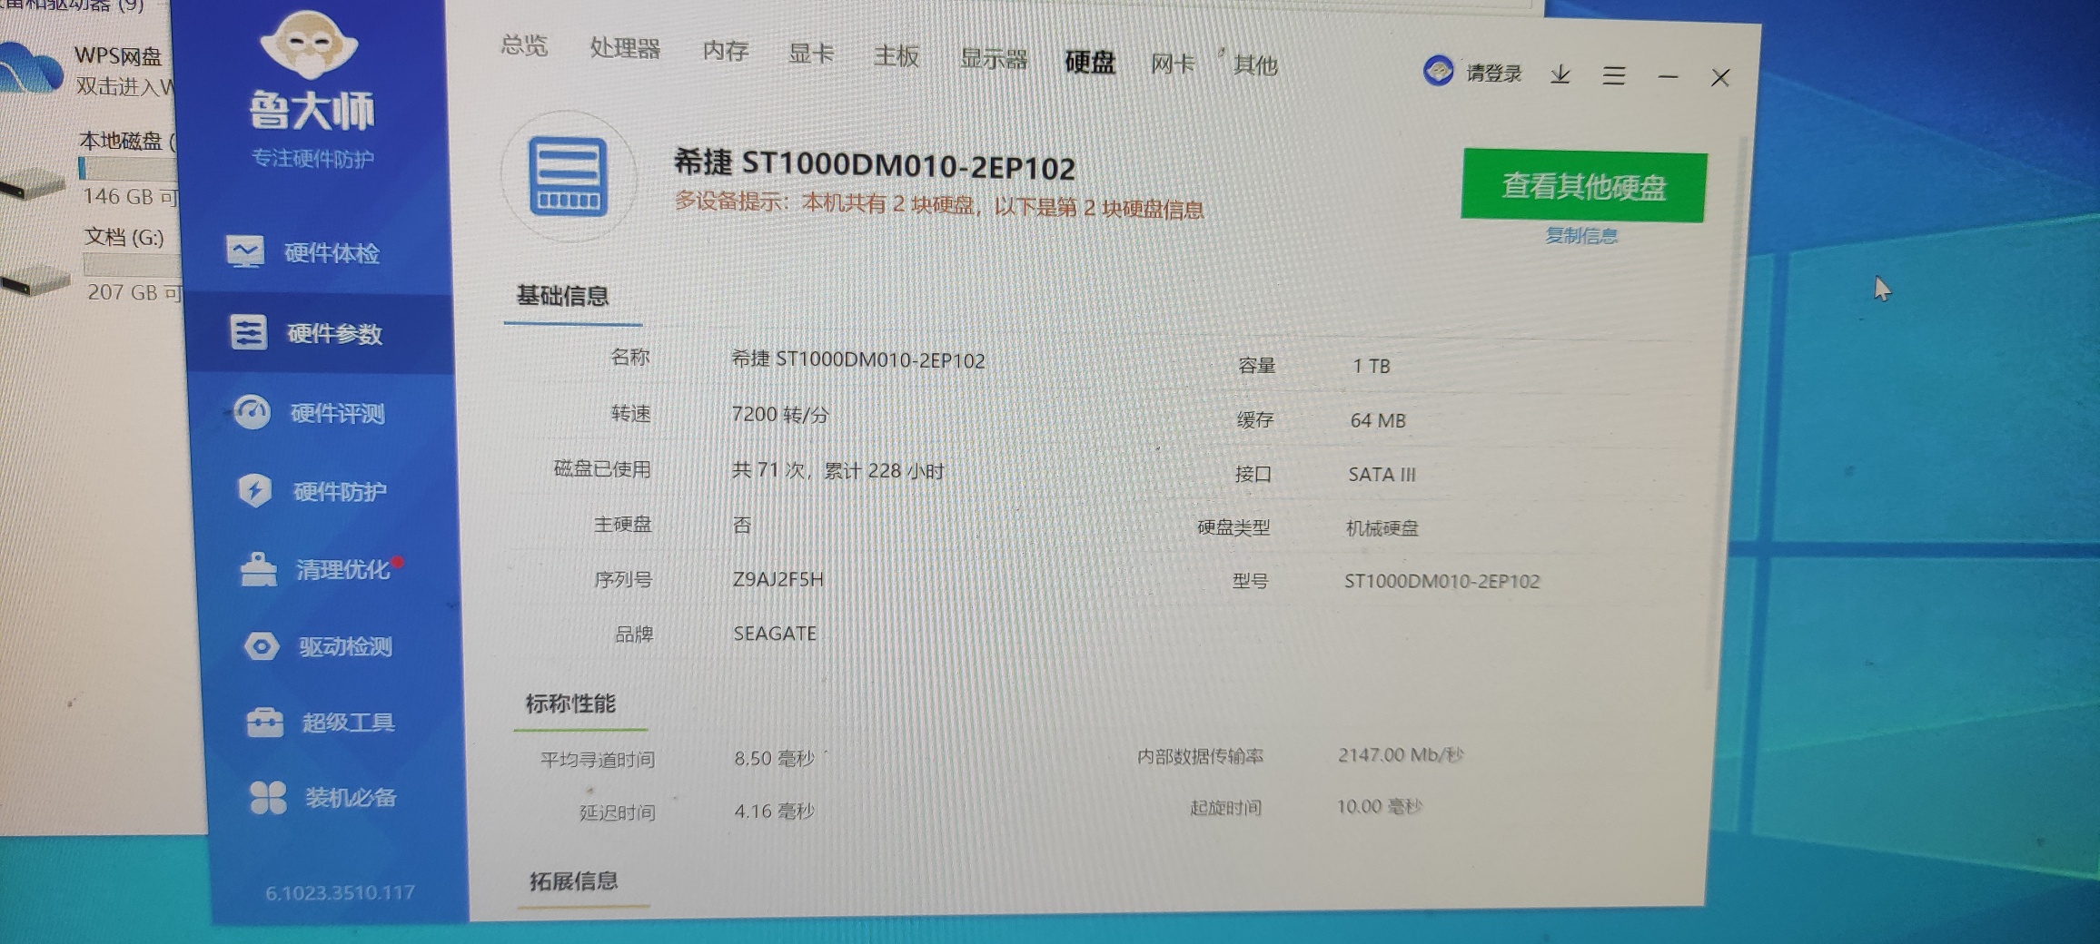Click the rotation speed 7200 转/分
Viewport: 2100px width, 944px height.
point(780,415)
